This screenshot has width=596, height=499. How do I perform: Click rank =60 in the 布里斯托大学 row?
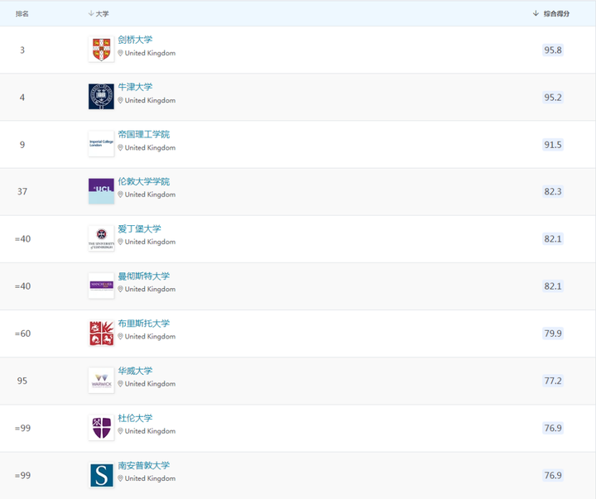click(22, 333)
